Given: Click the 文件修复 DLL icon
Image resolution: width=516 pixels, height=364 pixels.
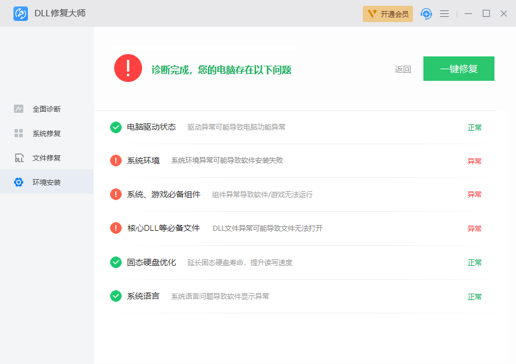Looking at the screenshot, I should [x=19, y=158].
